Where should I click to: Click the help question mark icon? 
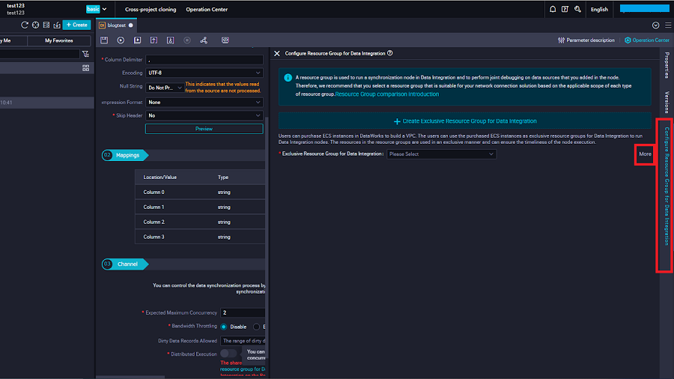[x=565, y=10]
